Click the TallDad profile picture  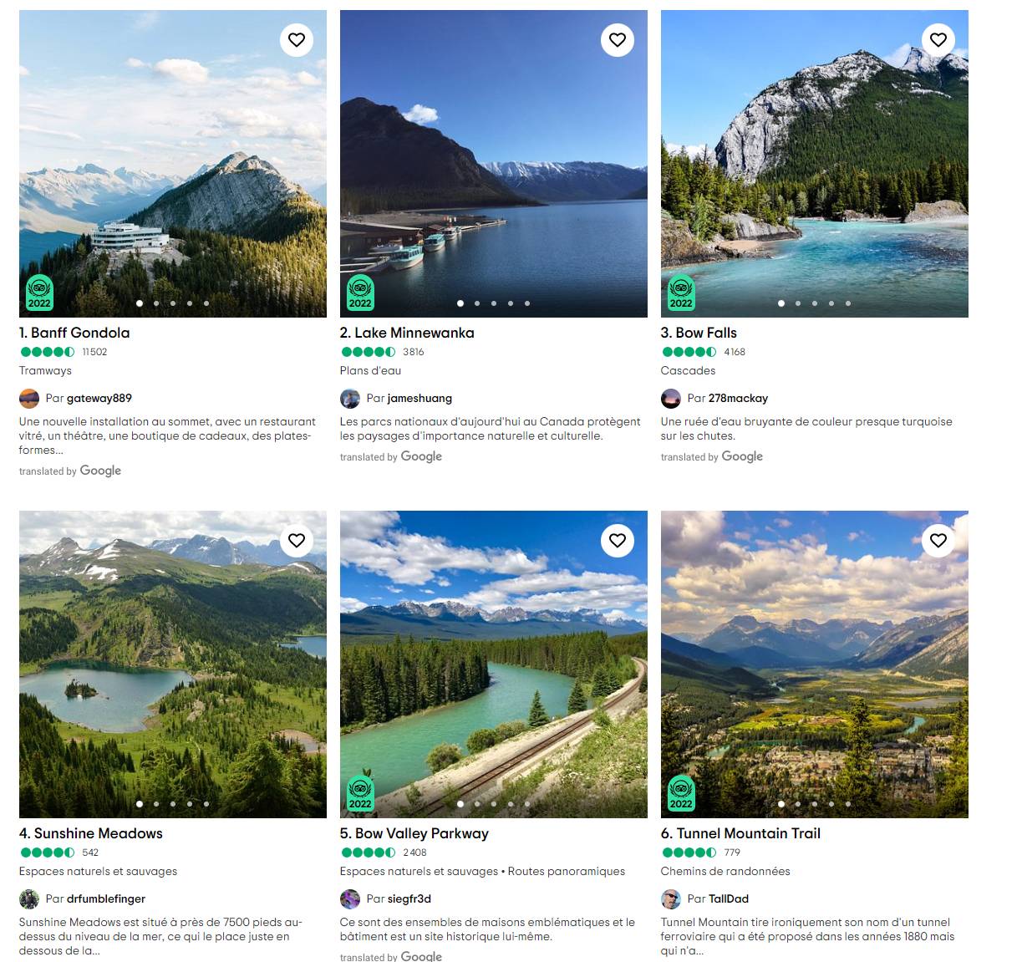pyautogui.click(x=671, y=898)
